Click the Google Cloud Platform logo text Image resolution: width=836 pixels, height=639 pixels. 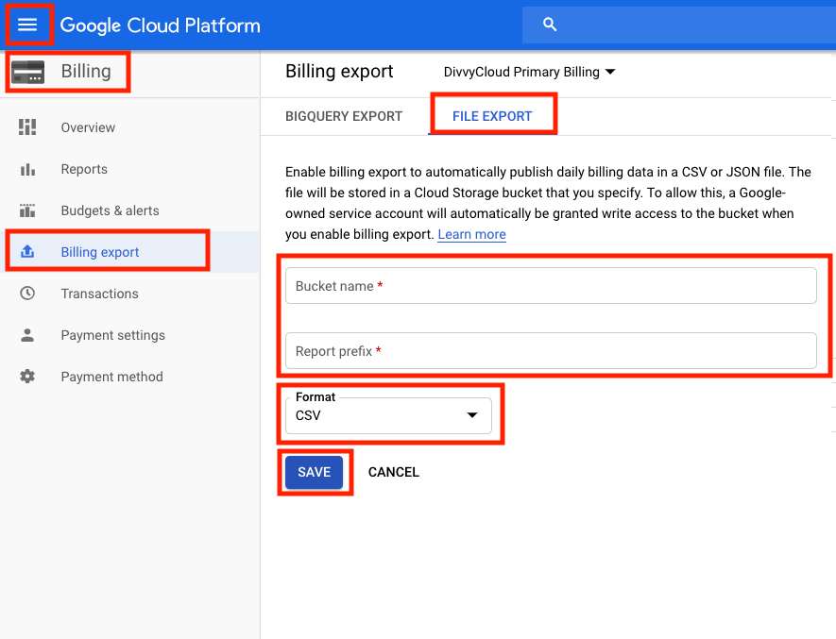(160, 25)
